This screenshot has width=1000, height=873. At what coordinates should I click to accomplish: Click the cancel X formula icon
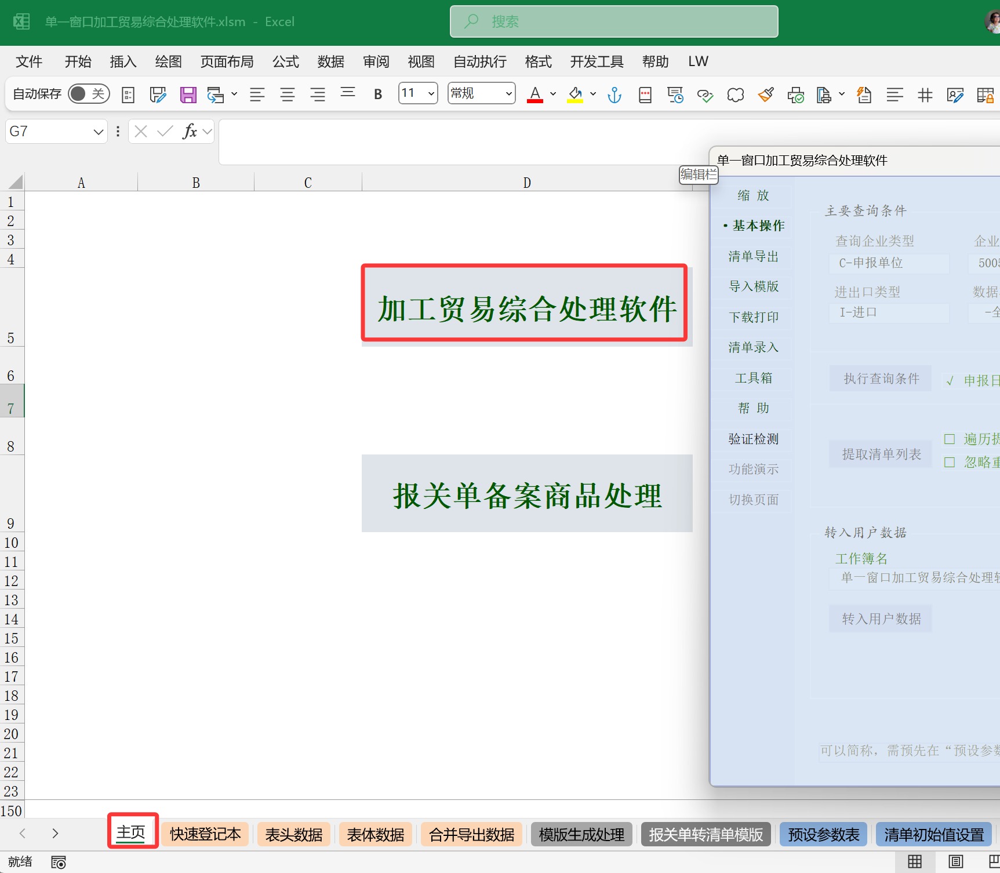(140, 132)
